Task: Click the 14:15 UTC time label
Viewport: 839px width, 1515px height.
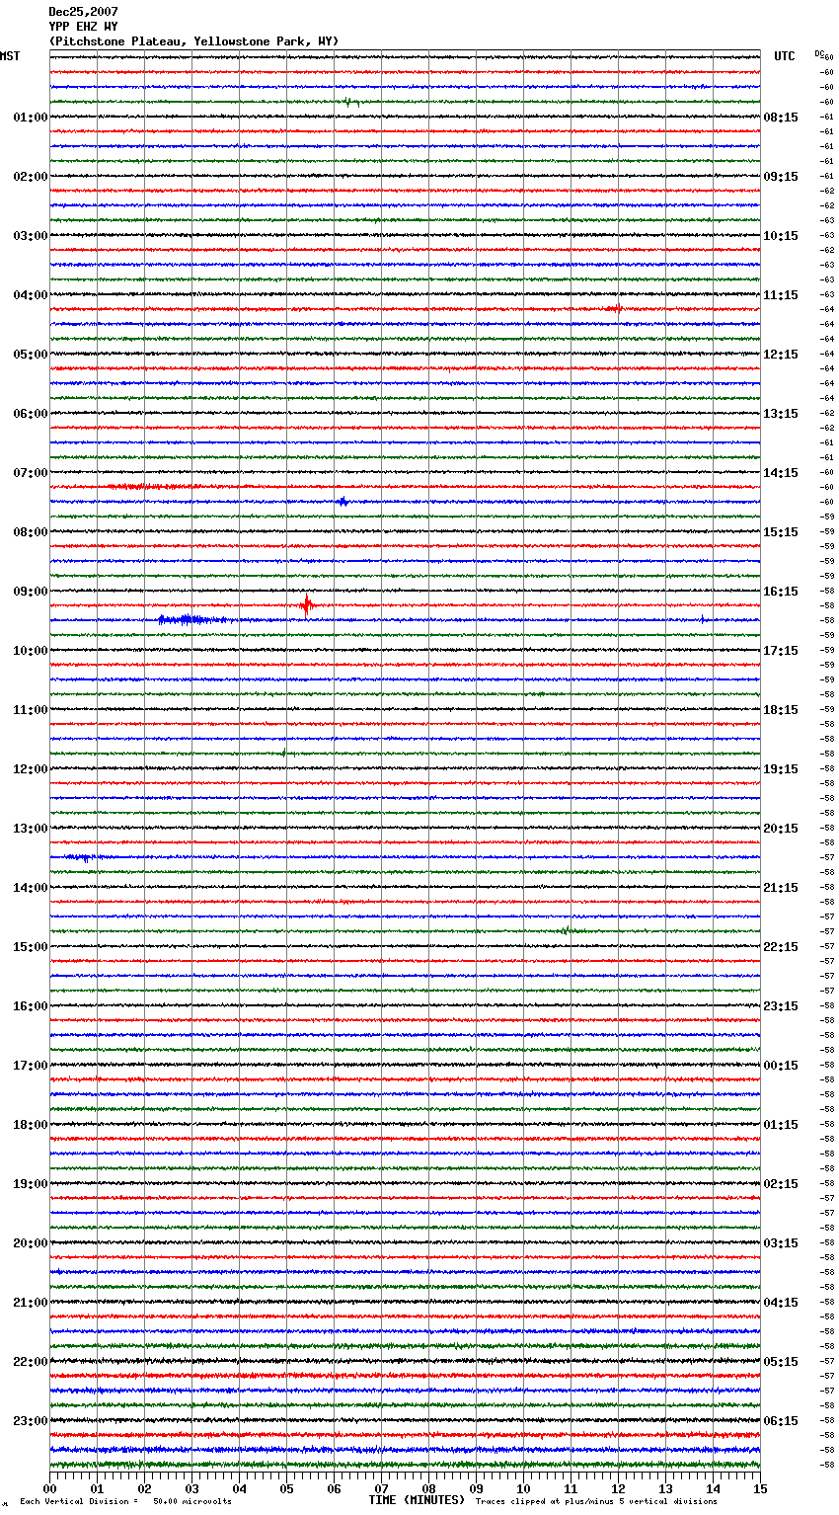Action: (x=781, y=473)
